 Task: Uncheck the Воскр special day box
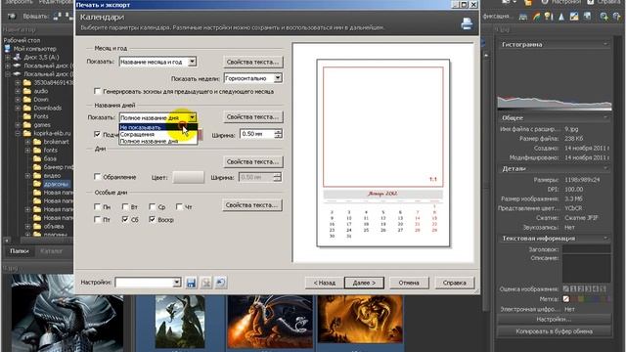pos(153,219)
